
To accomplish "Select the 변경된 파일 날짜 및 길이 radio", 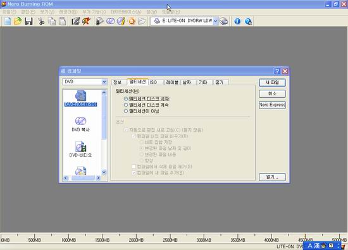I will tap(142, 148).
